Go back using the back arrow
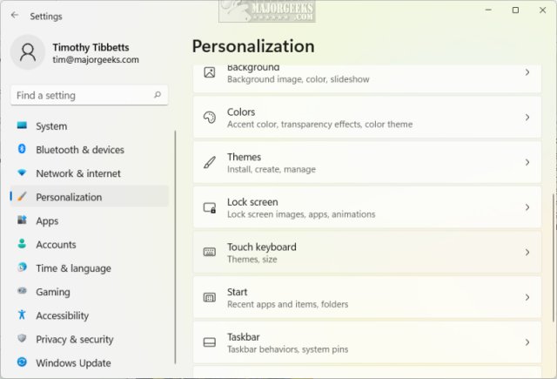557x379 pixels. pyautogui.click(x=15, y=16)
